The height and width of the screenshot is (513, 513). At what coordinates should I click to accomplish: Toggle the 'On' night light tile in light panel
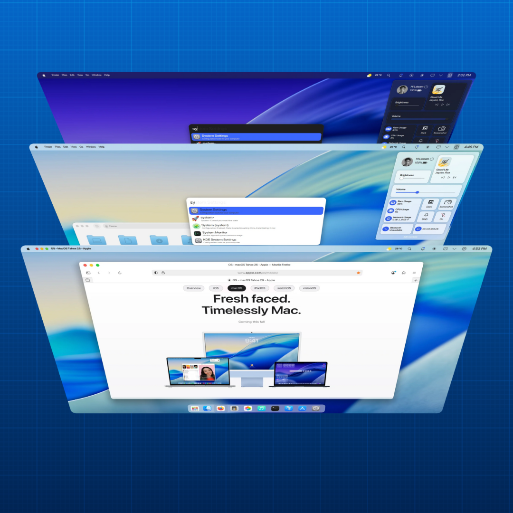pos(442,217)
